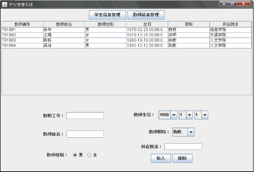Select 吴浩's 助教 title cell
Screen dimensions: 254x172
189,46
